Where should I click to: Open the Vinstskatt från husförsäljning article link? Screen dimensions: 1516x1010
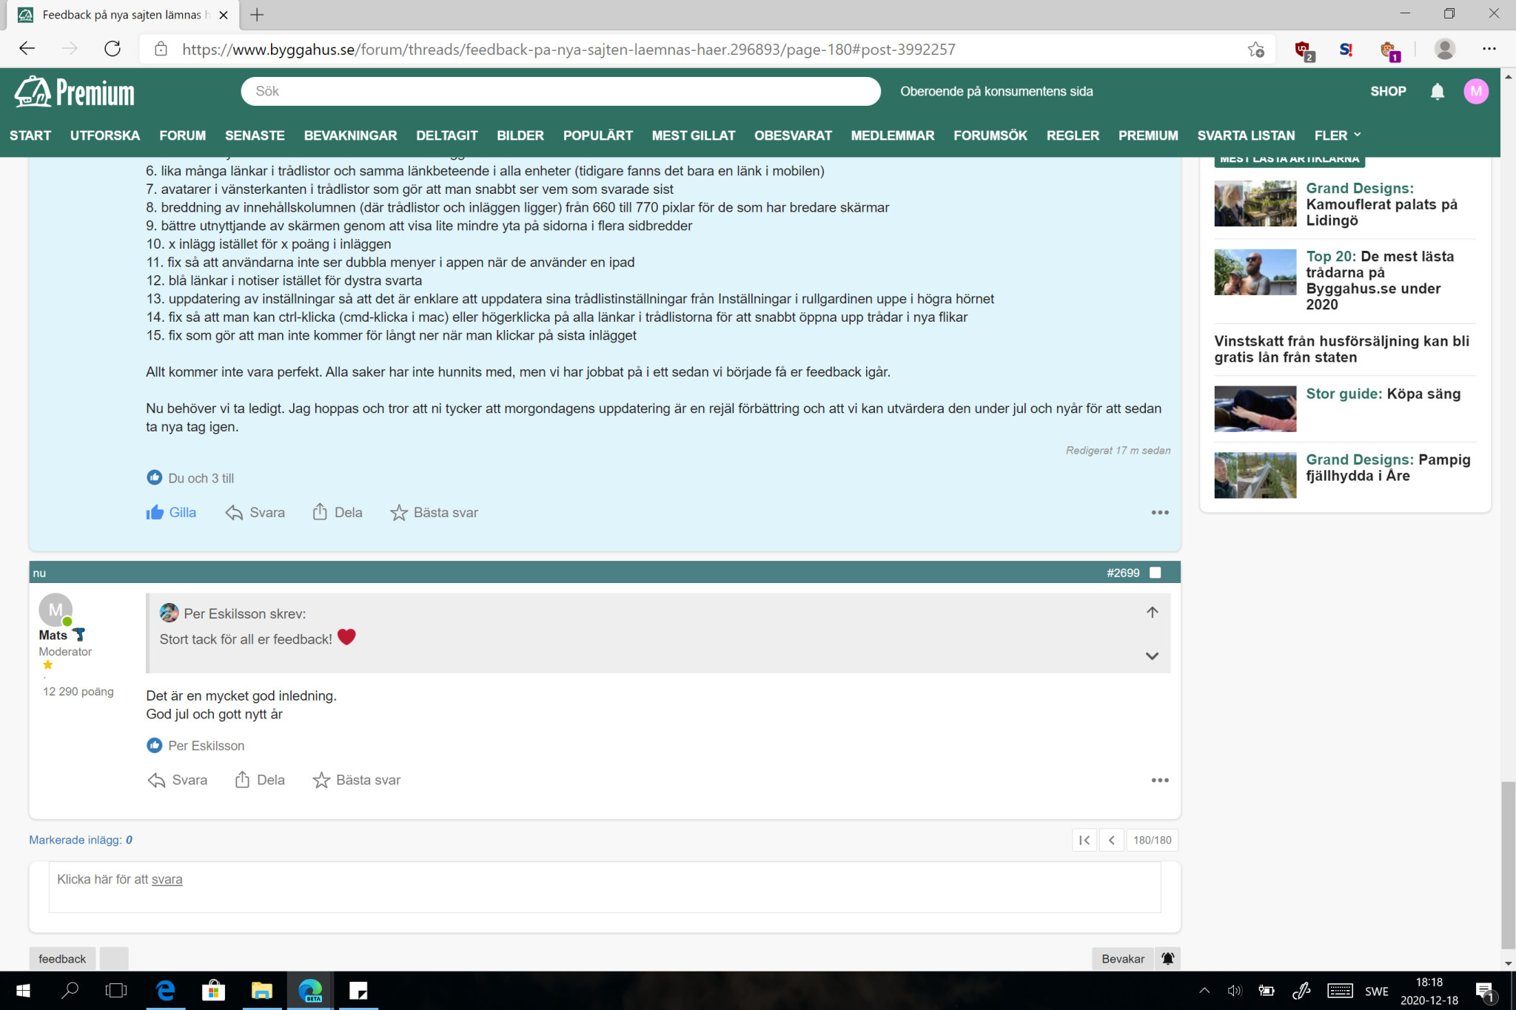coord(1341,349)
